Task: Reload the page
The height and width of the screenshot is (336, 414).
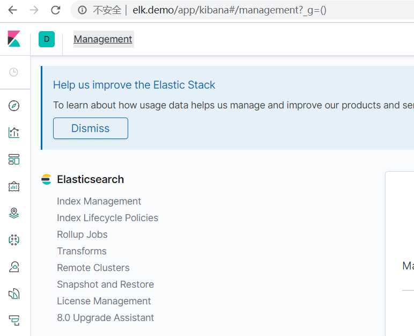Action: click(55, 10)
